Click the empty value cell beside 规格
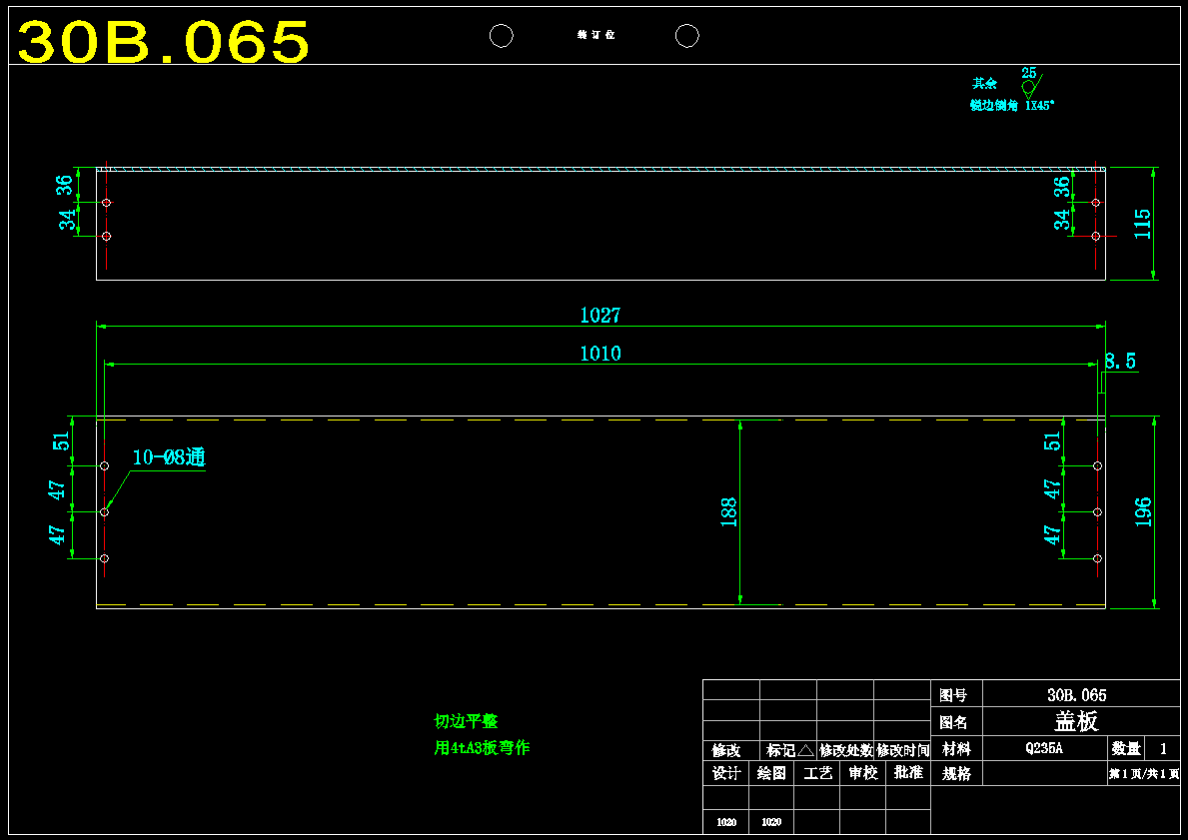1188x840 pixels. click(x=1045, y=773)
